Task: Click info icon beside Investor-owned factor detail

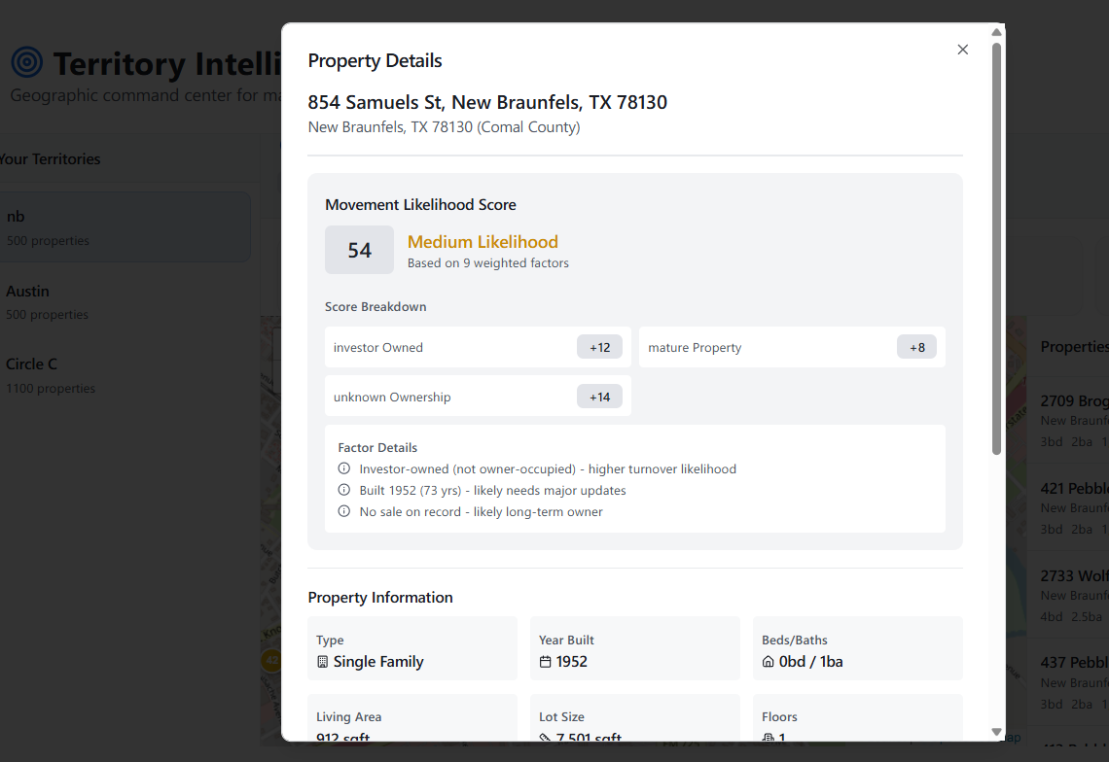Action: pos(343,469)
